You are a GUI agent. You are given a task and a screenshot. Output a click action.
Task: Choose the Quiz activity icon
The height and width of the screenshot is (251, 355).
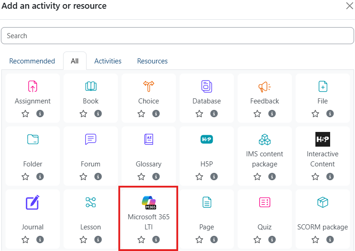(x=265, y=202)
